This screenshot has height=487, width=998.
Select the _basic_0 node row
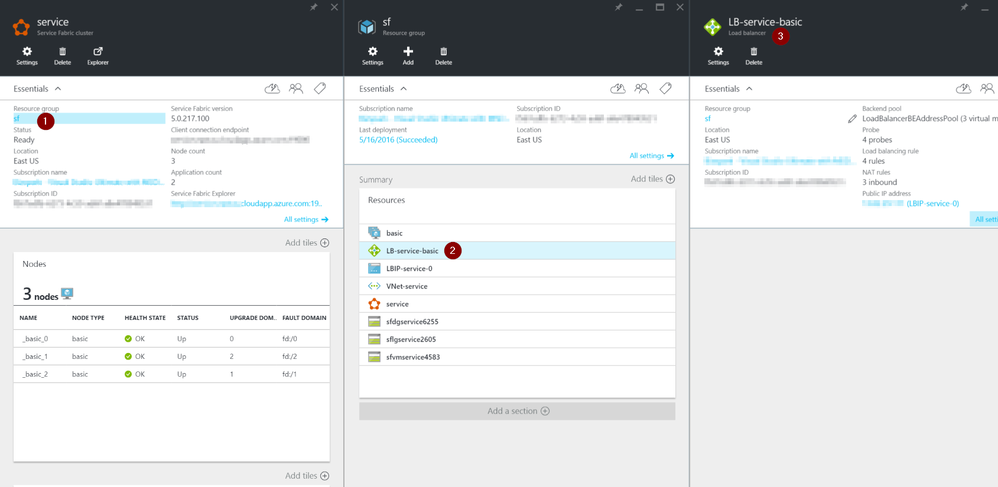pyautogui.click(x=171, y=339)
